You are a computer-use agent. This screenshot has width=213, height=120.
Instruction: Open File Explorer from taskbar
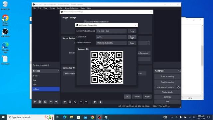[x=72, y=117]
